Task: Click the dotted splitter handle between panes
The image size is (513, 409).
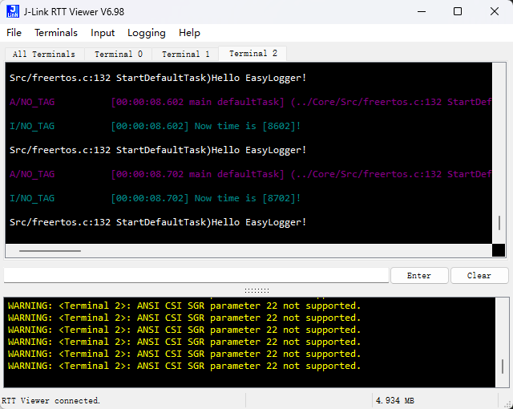Action: click(256, 290)
